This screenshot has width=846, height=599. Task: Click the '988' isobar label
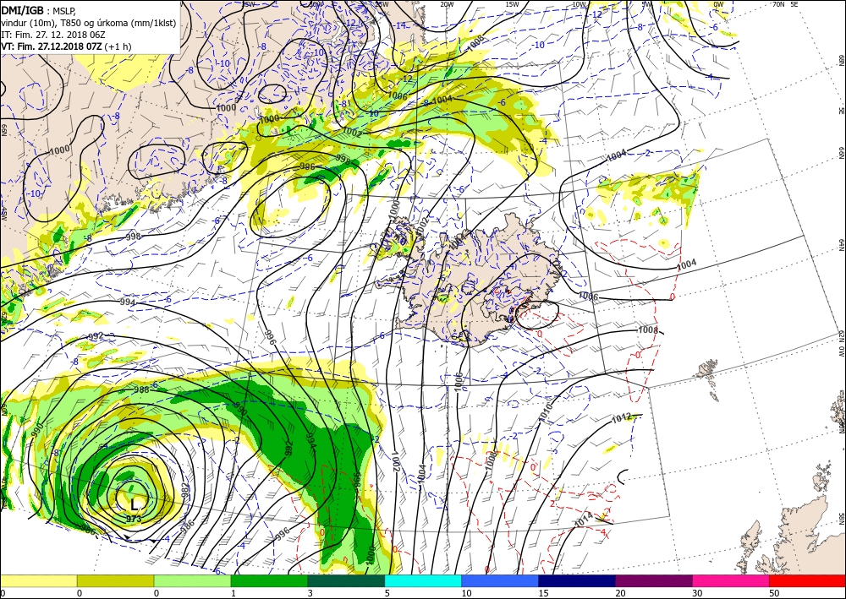point(141,389)
